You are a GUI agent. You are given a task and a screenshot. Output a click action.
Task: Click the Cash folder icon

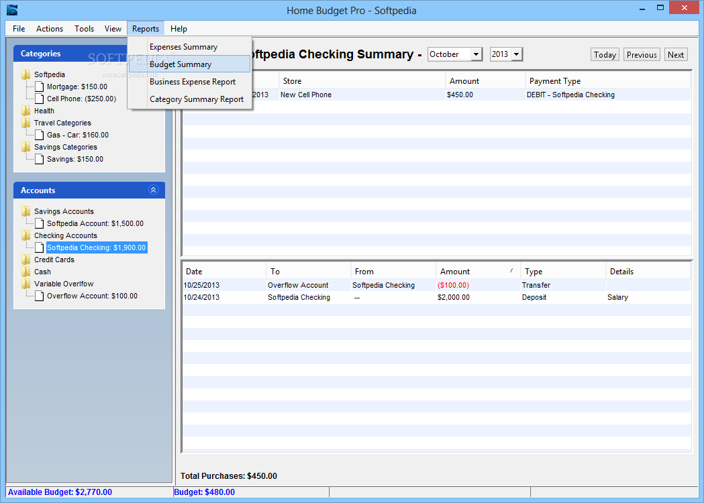(x=26, y=272)
